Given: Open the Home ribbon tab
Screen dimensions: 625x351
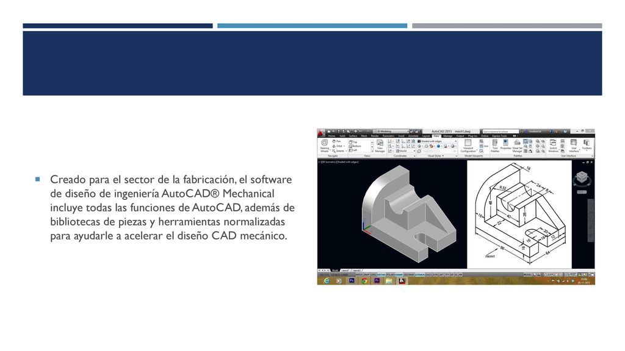Looking at the screenshot, I should point(331,136).
